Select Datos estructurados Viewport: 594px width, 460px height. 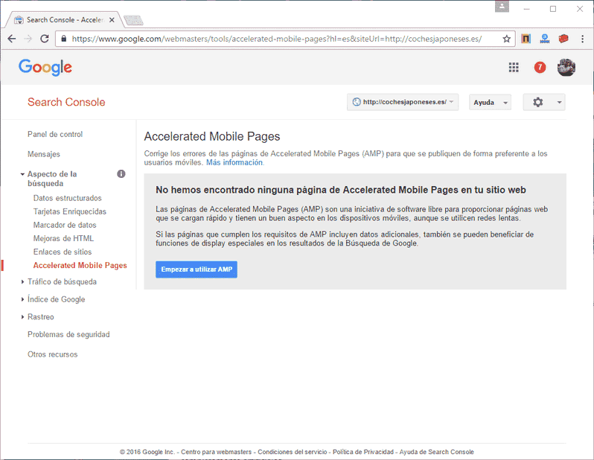coord(68,198)
